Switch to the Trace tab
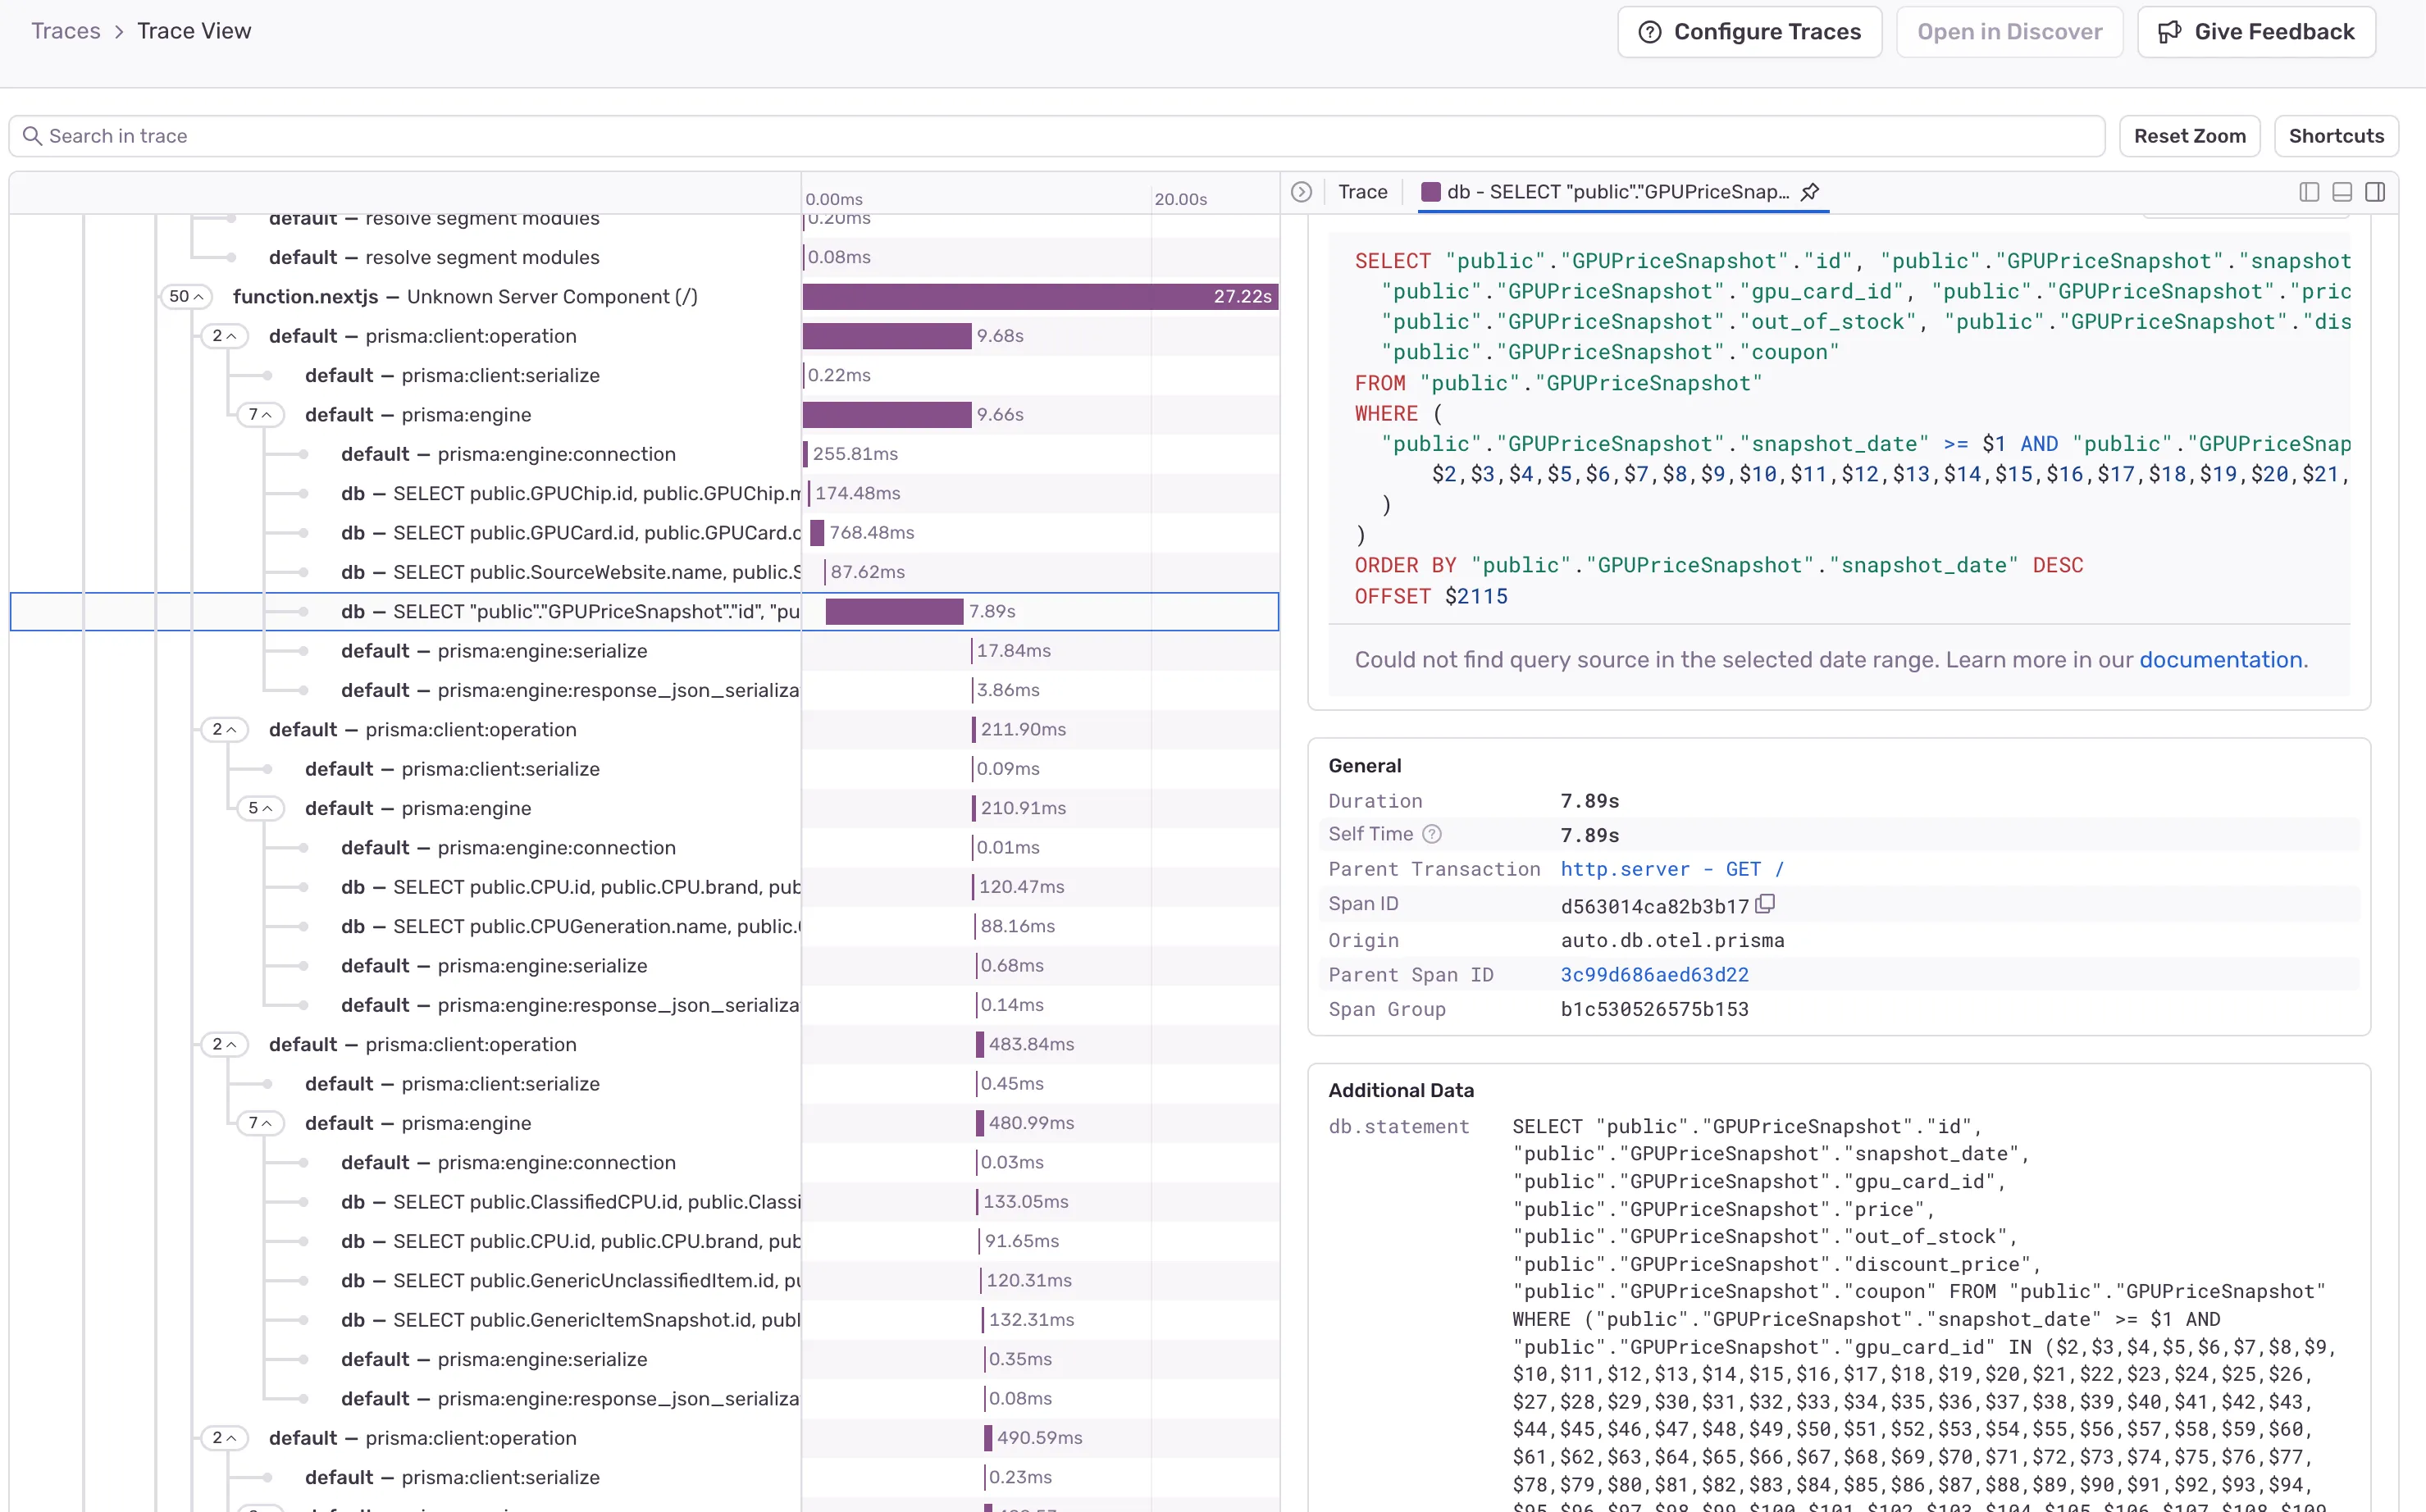 1362,192
